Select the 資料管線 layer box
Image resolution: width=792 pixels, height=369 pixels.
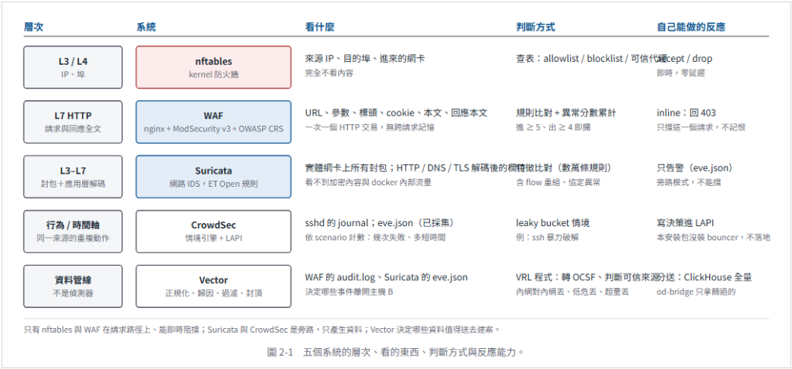pyautogui.click(x=73, y=286)
